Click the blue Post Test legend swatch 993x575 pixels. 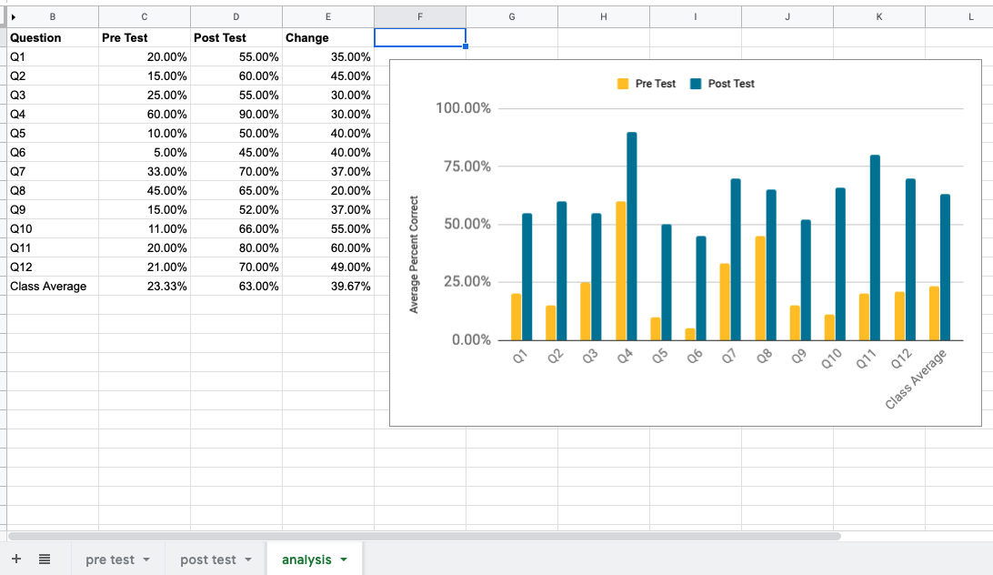pos(696,84)
